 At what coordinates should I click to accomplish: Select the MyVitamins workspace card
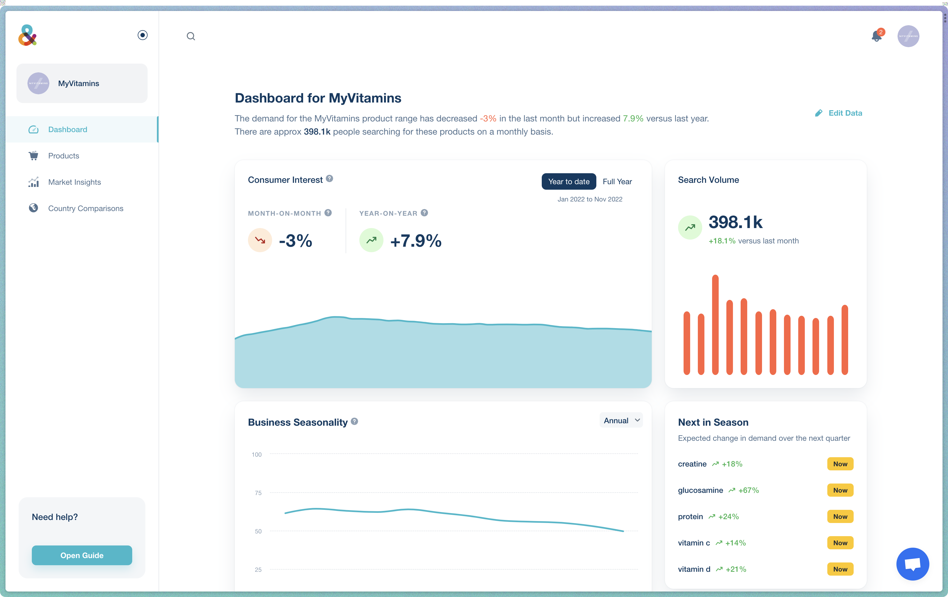tap(81, 83)
